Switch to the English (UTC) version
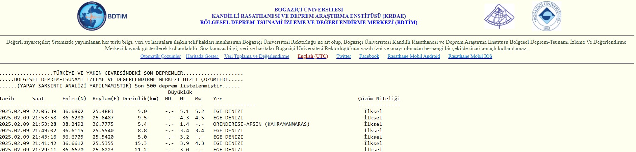The image size is (636, 152). (x=312, y=56)
